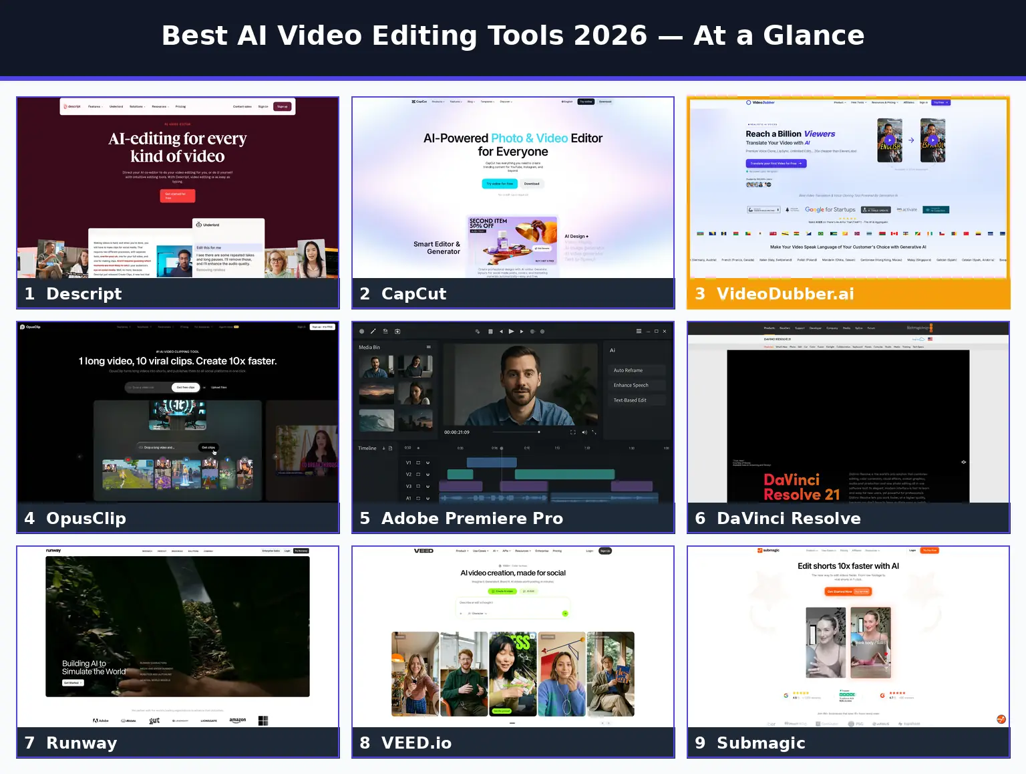
Task: Toggle the V3 track box icon
Action: pyautogui.click(x=418, y=486)
